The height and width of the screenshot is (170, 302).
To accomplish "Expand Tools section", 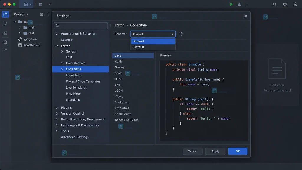I will point(57,131).
